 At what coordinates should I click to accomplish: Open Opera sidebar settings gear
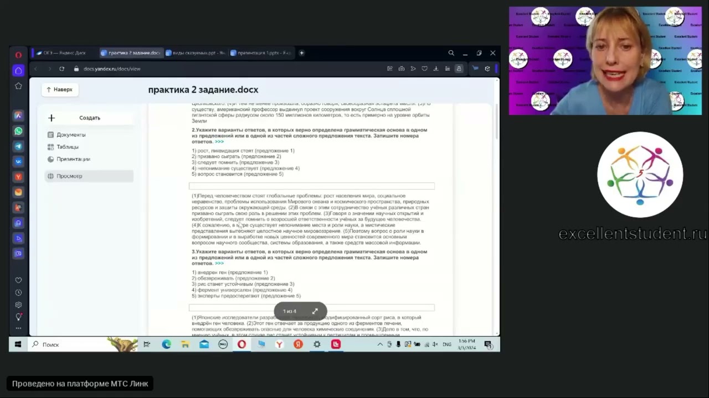tap(18, 305)
